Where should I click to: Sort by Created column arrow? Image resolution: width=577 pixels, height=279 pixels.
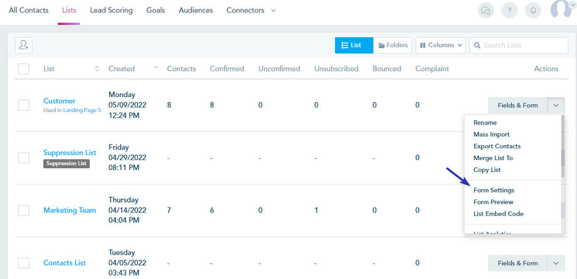tap(156, 68)
